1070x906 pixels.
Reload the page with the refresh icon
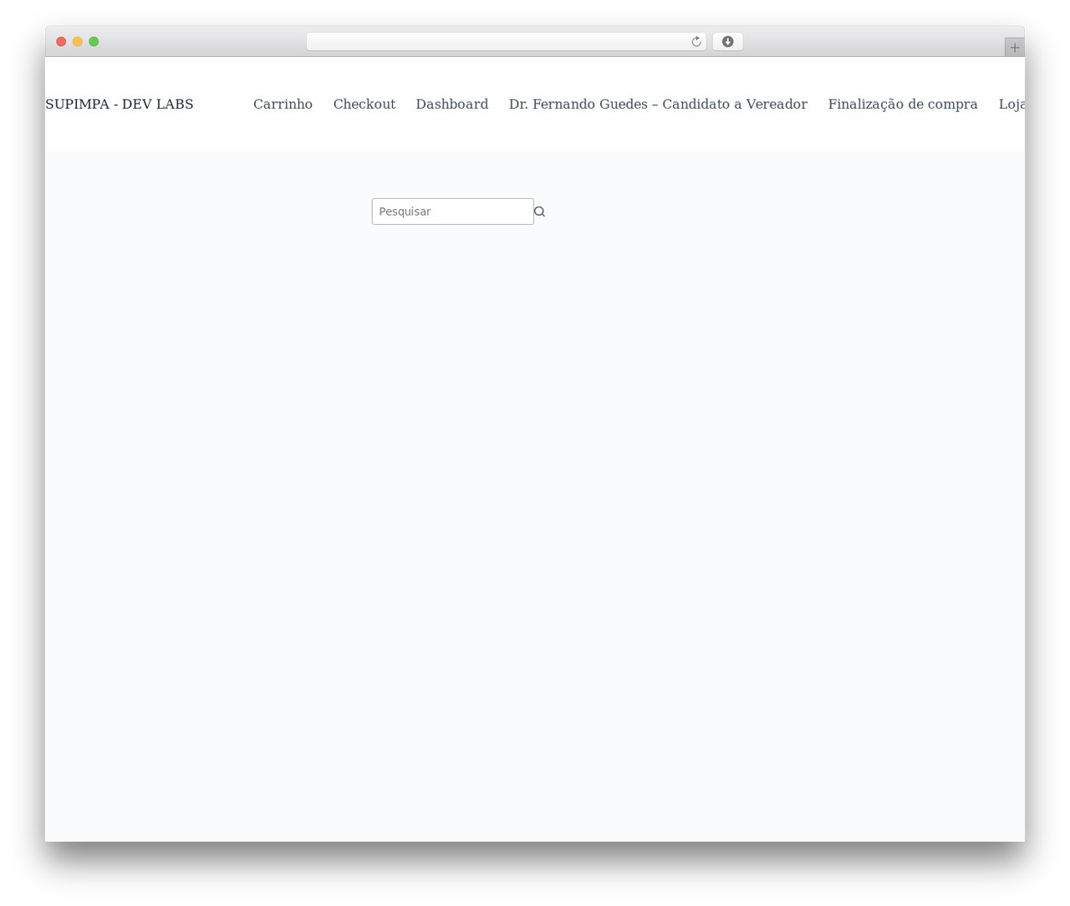(696, 42)
